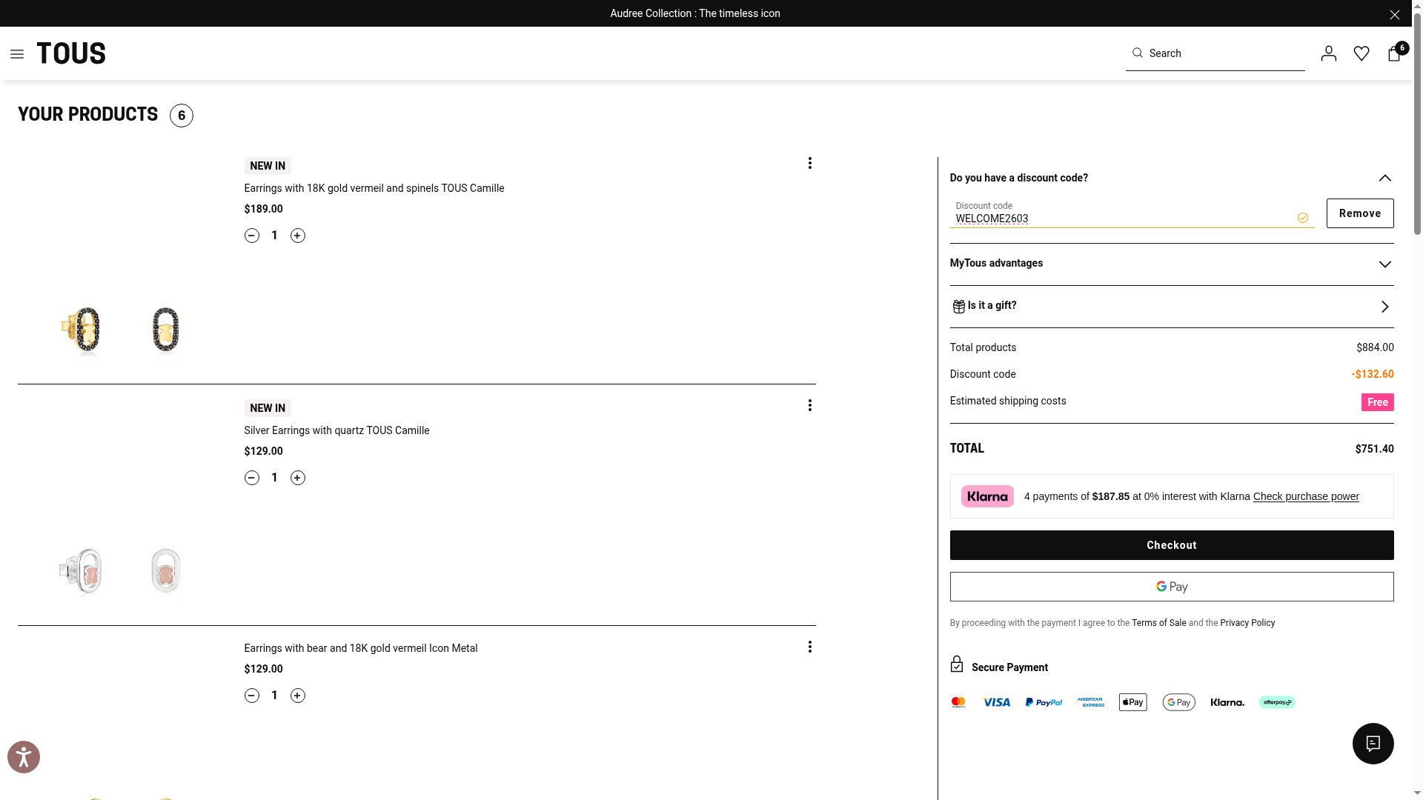The width and height of the screenshot is (1423, 800).
Task: Decrease quantity of Camille spinels earrings
Action: pos(252,236)
